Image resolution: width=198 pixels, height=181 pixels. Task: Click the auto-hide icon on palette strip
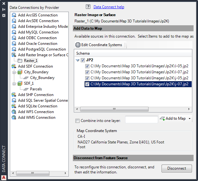click(4, 9)
